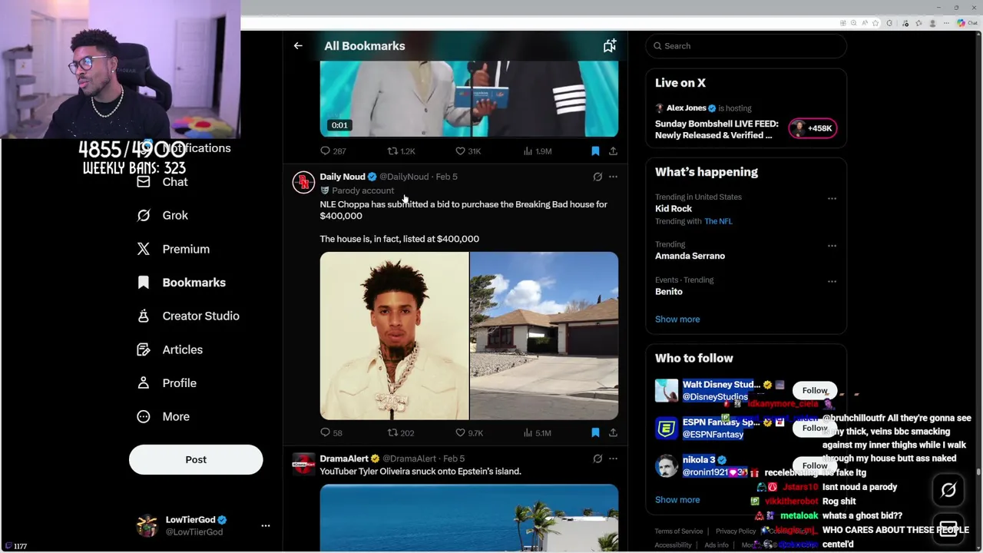
Task: Remove the bookmark on the 1.9M-view video post
Action: (595, 151)
